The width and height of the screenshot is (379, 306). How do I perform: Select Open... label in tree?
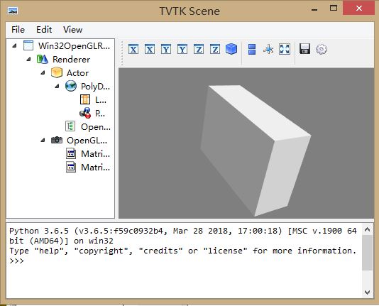pyautogui.click(x=96, y=127)
